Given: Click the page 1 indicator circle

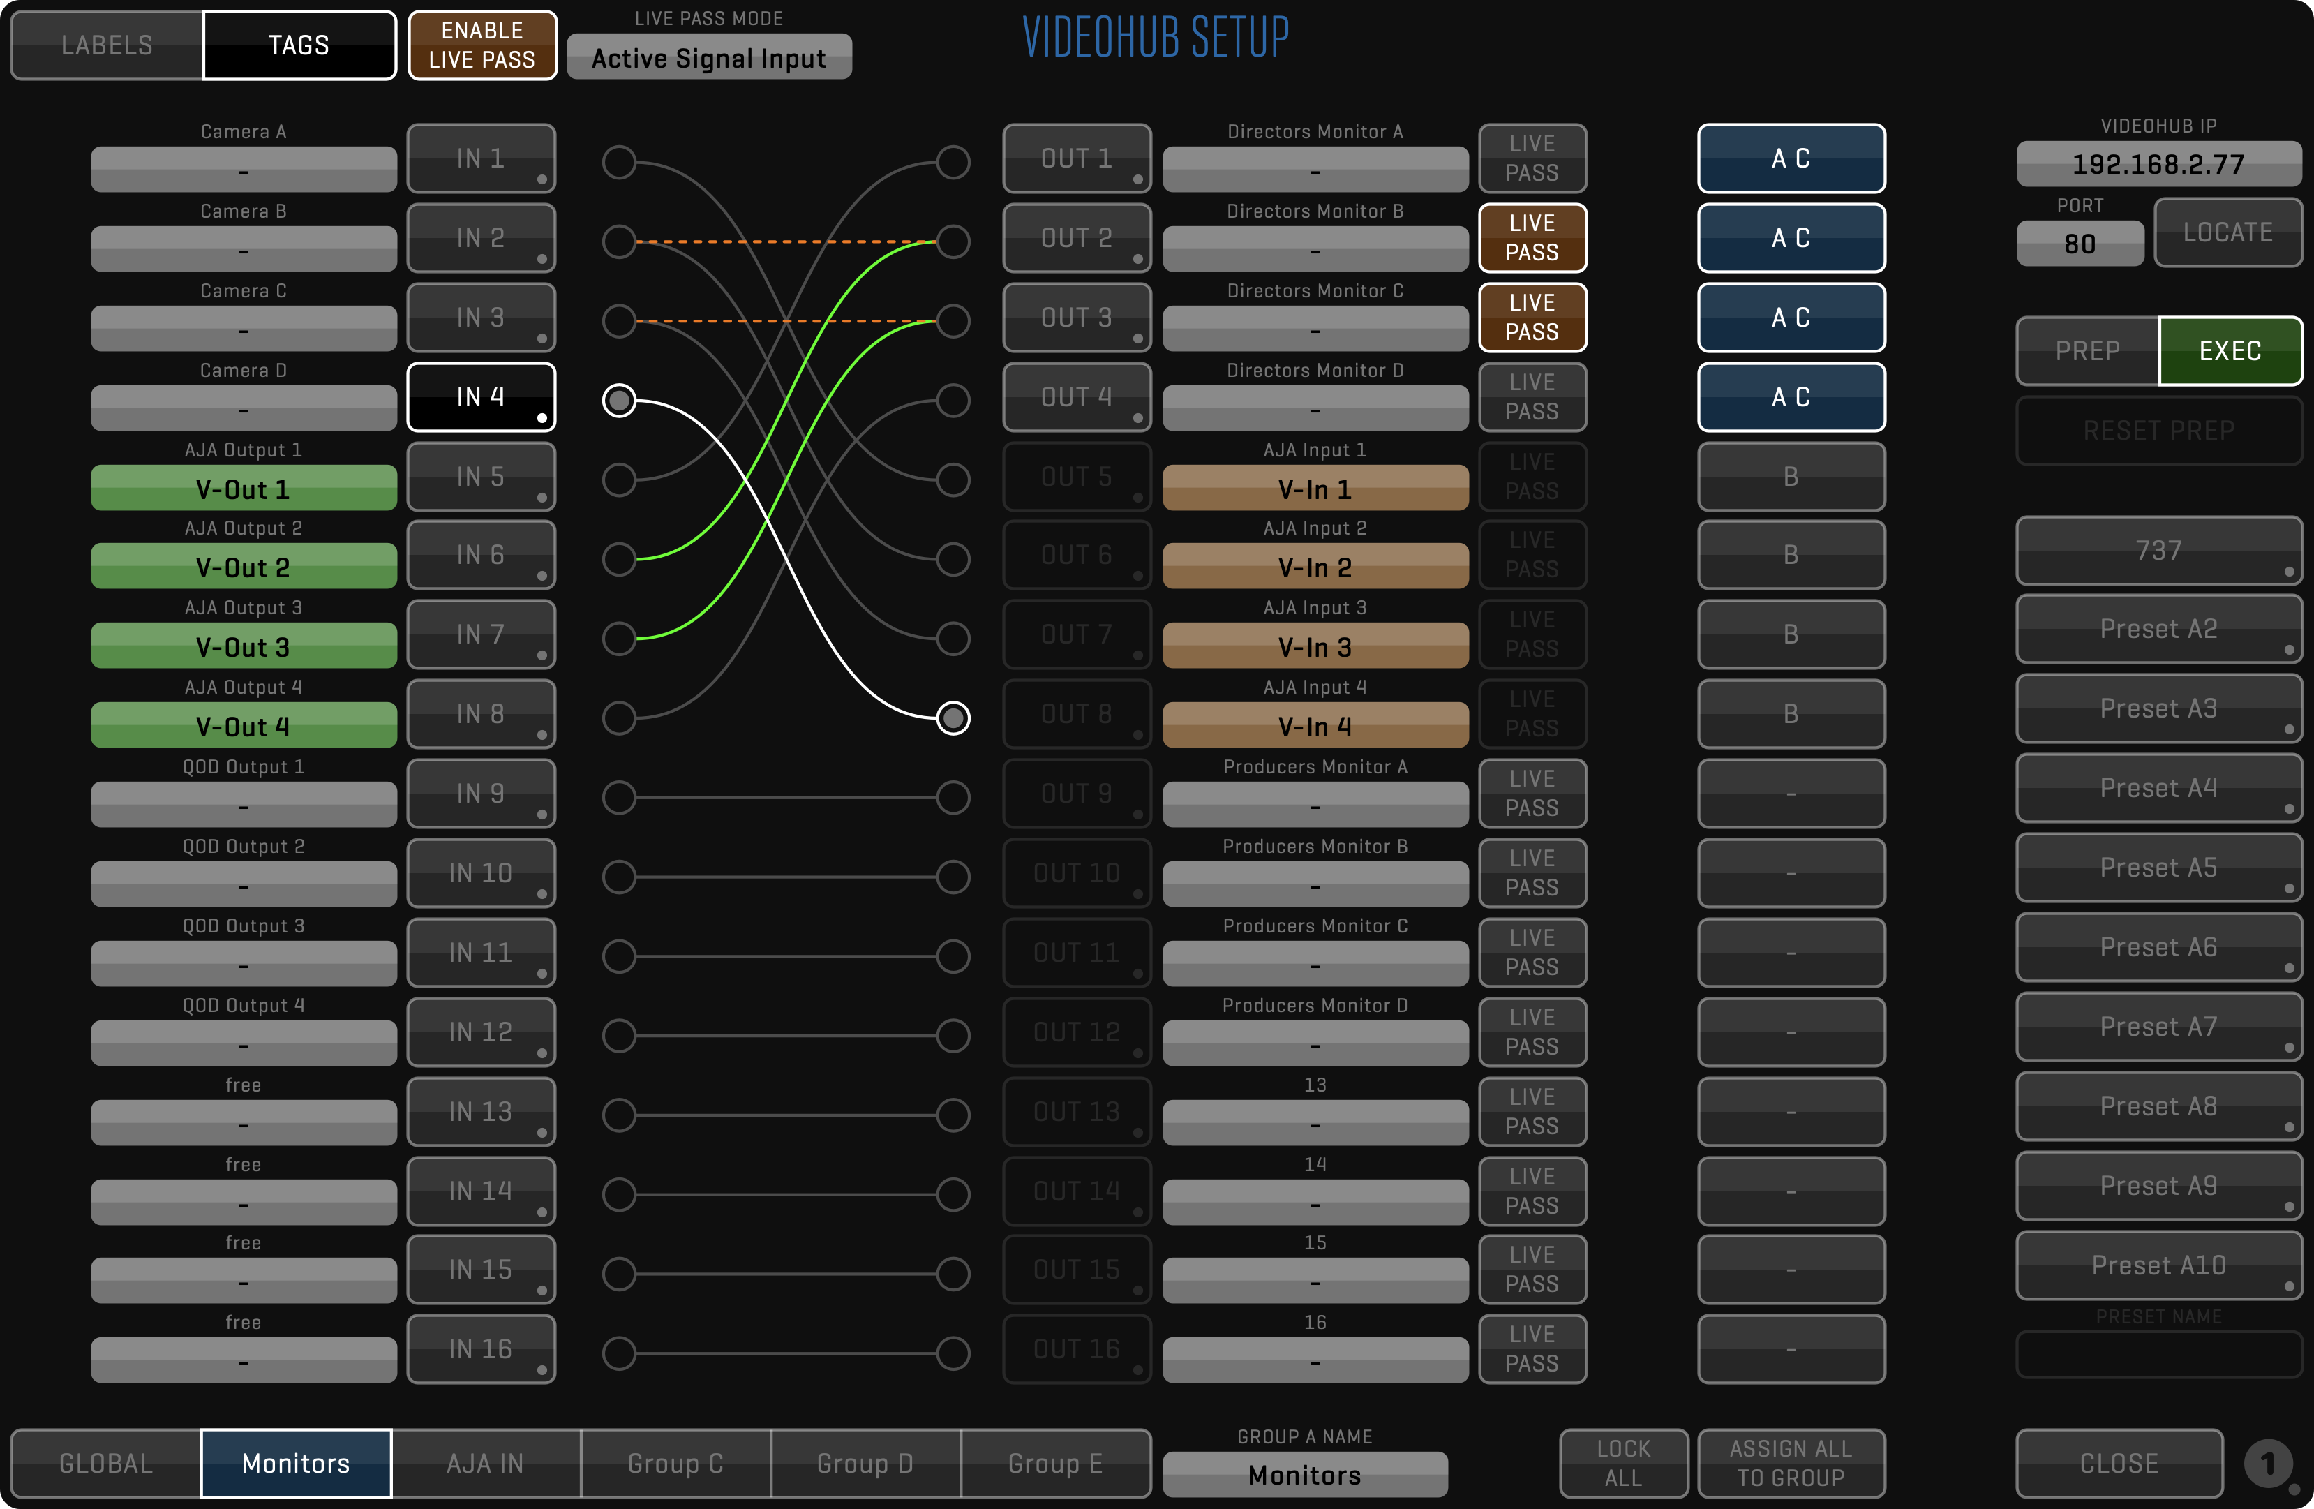Looking at the screenshot, I should click(2267, 1464).
